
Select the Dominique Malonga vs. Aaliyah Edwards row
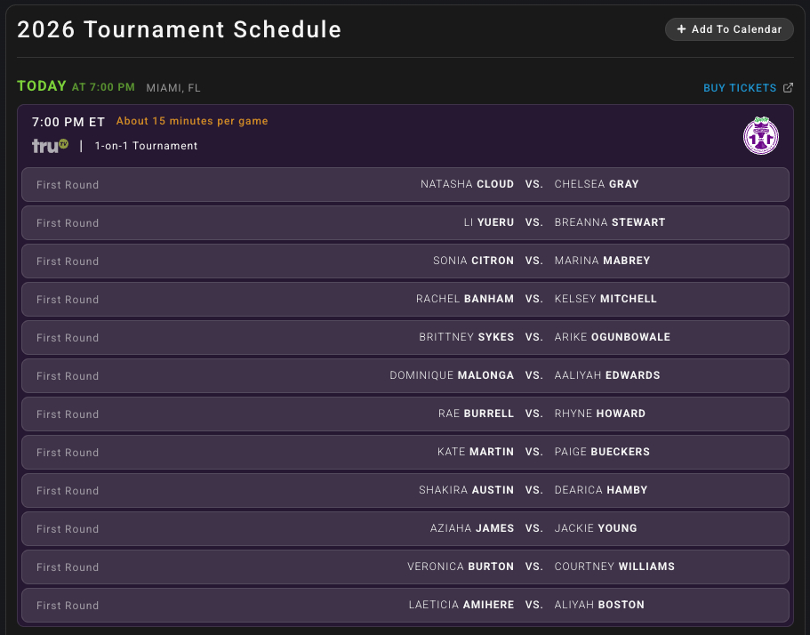(x=405, y=376)
